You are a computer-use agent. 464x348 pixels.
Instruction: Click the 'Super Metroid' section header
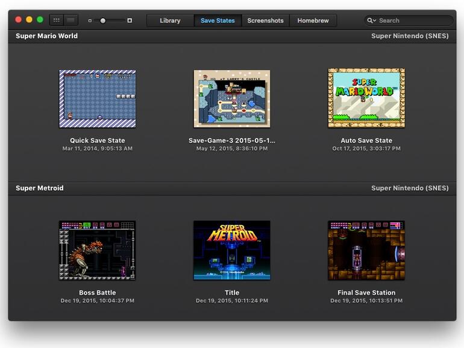(40, 188)
